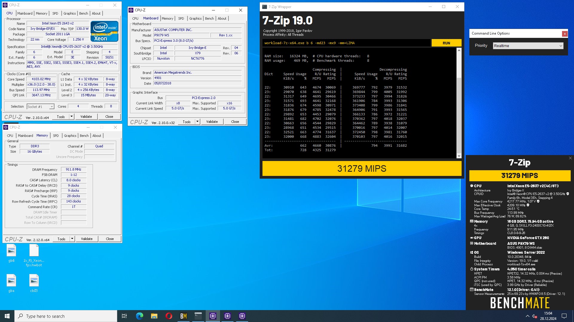Click the 7-Zip output scrollbar down arrow
574x322 pixels.
(x=459, y=156)
